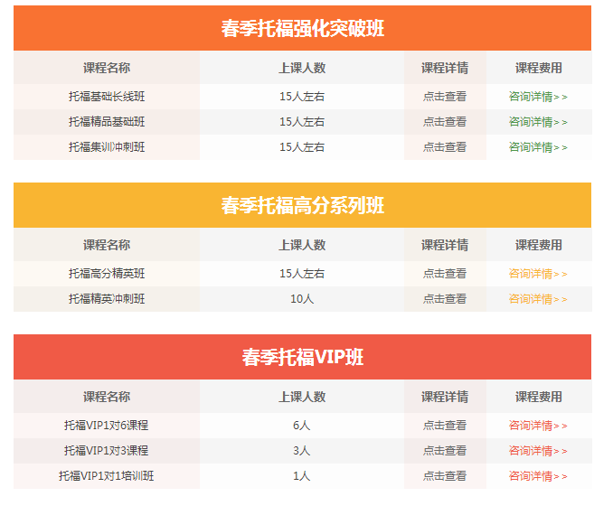Viewport: 613px width, 506px height.
Task: Select course name 托福高分精英班
Action: tap(107, 274)
